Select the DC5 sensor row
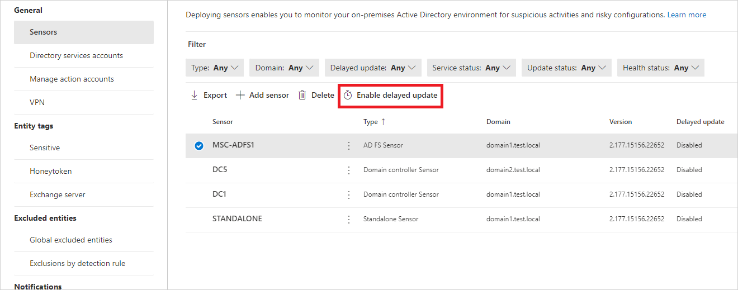 (x=220, y=170)
